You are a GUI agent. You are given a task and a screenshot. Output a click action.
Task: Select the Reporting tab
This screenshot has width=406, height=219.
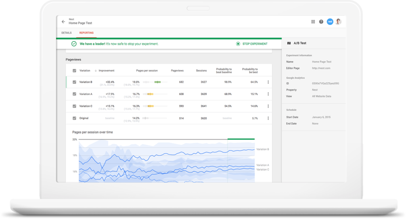click(86, 33)
